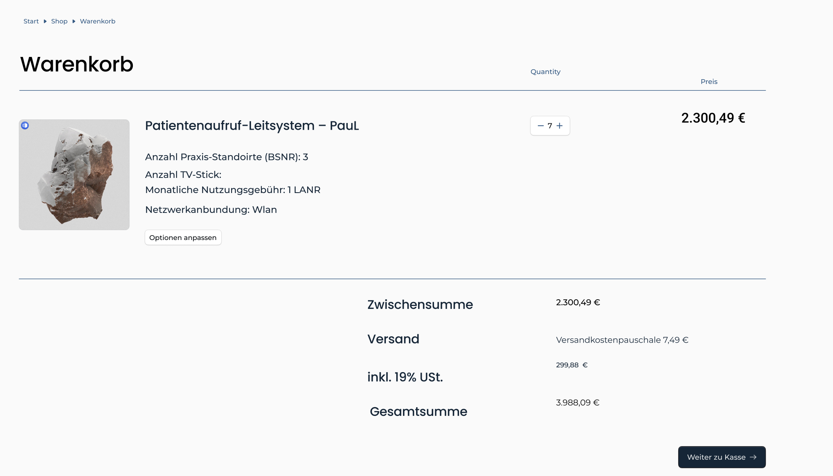Click the Quantity column header
The image size is (833, 476).
pyautogui.click(x=545, y=72)
